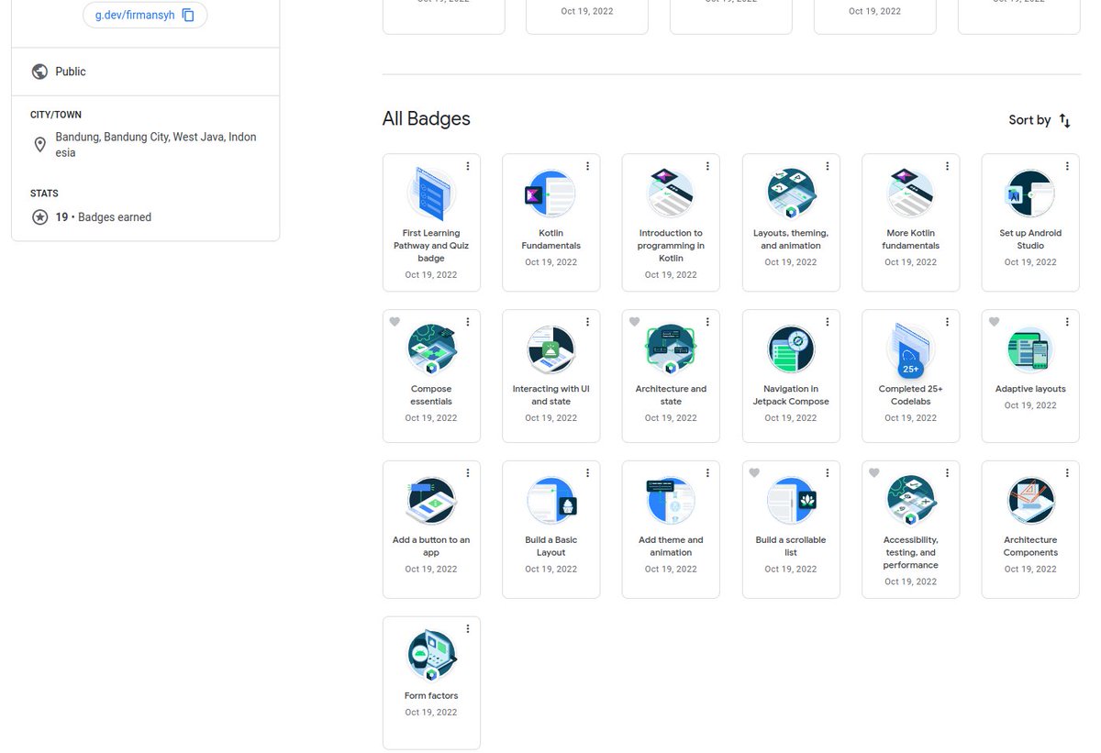This screenshot has height=753, width=1101.
Task: Open the Introduction to programming in Kotlin badge icon
Action: point(671,194)
